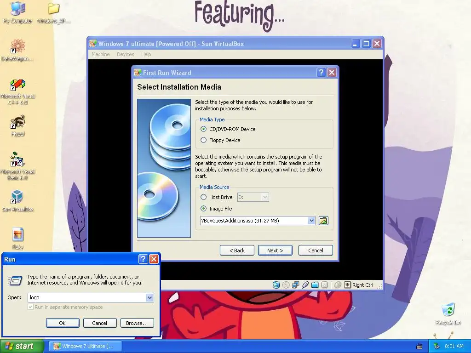Expand the Run dialog Open history dropdown
471x353 pixels.
coord(149,297)
